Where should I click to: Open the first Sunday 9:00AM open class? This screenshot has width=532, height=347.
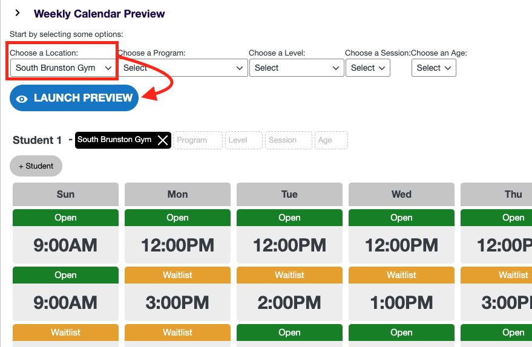[x=65, y=245]
